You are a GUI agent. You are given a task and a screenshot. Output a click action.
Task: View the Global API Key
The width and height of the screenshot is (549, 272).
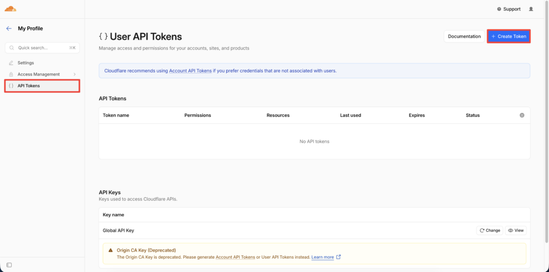point(516,230)
